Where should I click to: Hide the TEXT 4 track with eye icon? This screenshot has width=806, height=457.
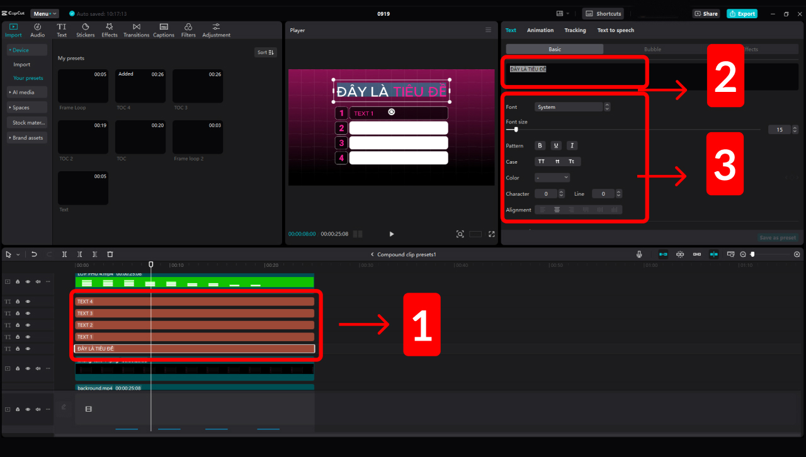click(28, 302)
